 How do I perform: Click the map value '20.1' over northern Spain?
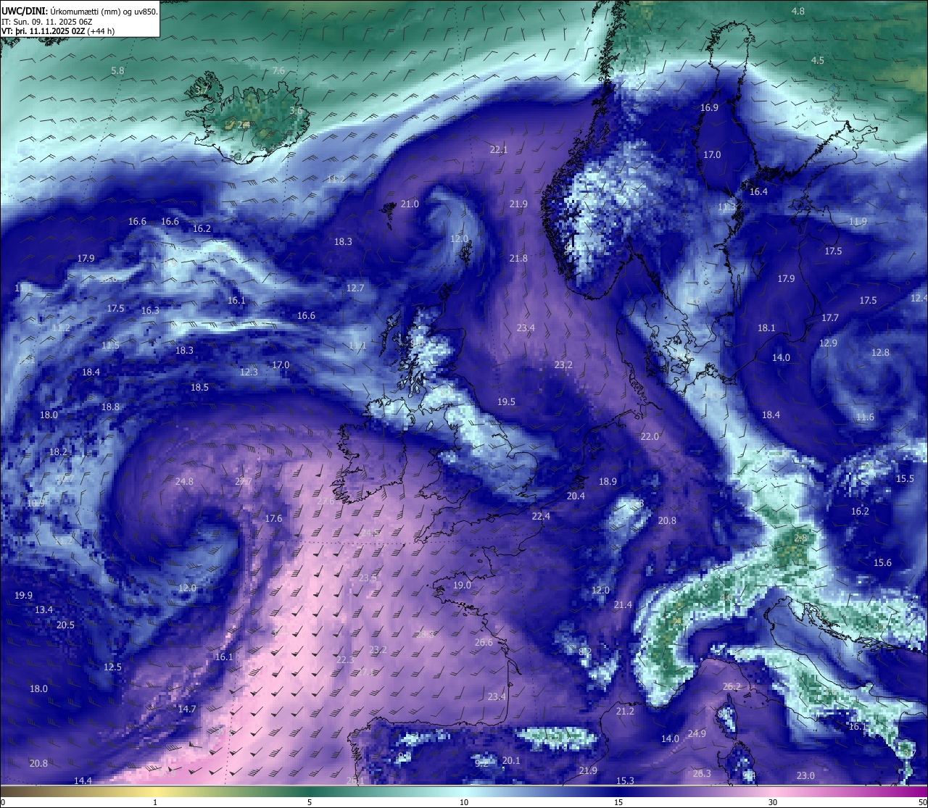[x=511, y=761]
